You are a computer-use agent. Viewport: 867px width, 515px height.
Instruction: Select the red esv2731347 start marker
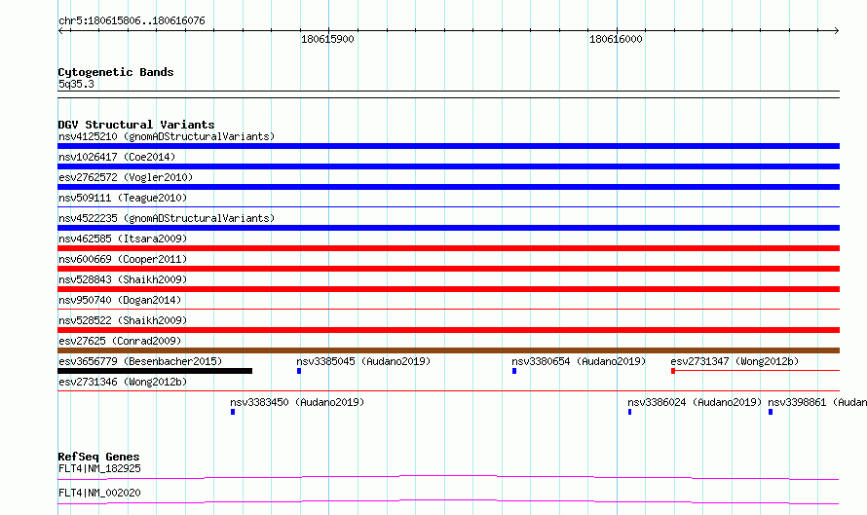tap(673, 371)
